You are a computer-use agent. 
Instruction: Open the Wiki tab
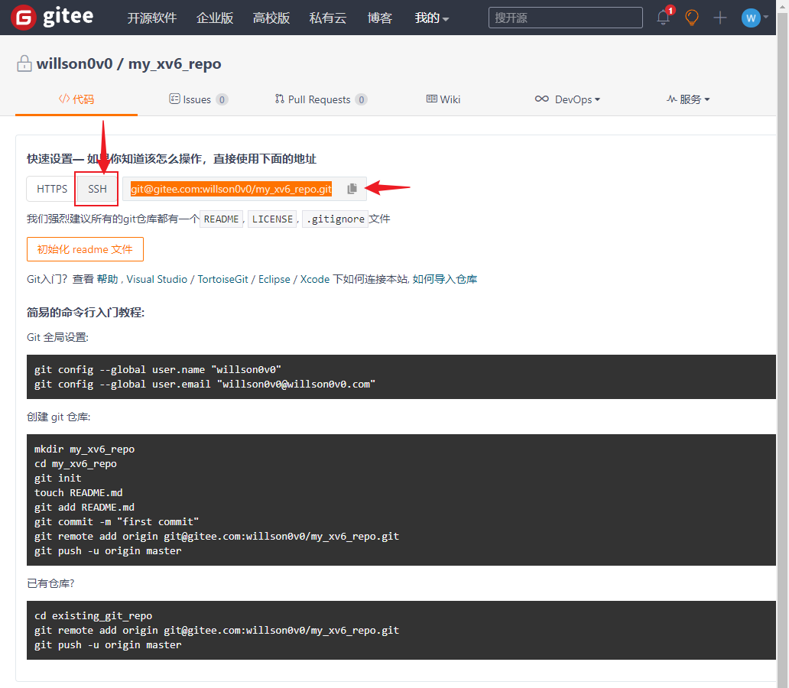[x=443, y=99]
